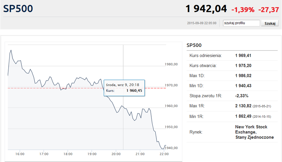
Task: Select the Kurs otwarcia value 1 975,20
Action: tap(243, 66)
